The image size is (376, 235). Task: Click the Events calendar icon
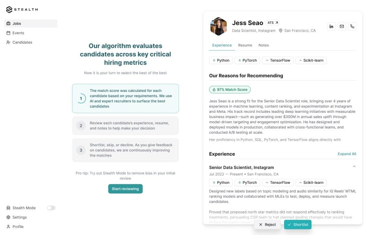[x=8, y=33]
